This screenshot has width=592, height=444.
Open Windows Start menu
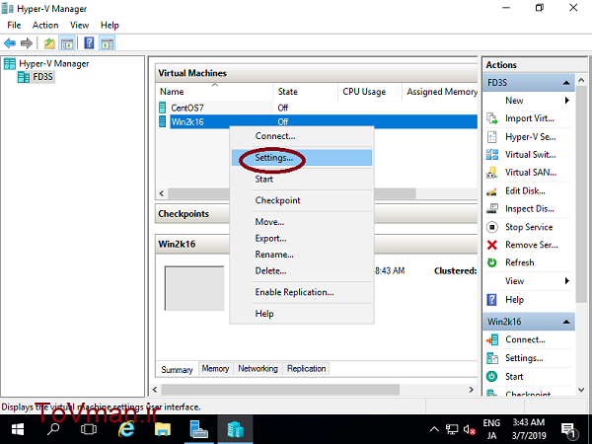point(18,429)
